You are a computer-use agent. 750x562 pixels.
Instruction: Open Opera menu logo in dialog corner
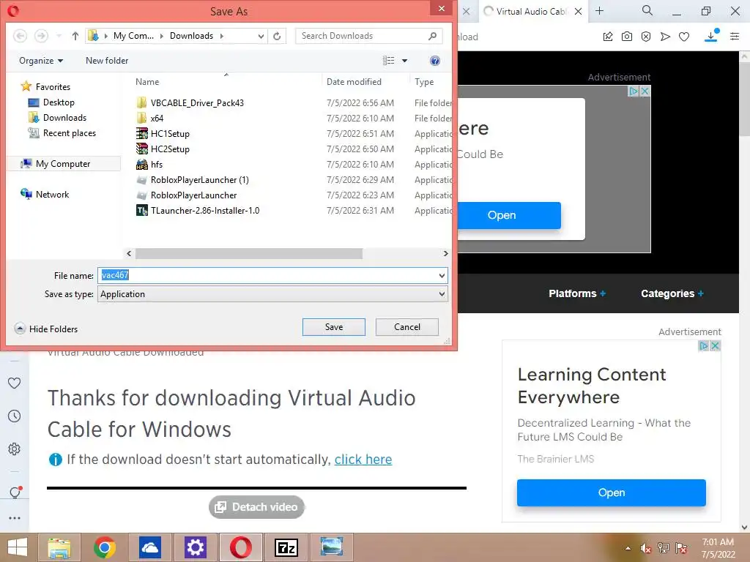tap(13, 10)
